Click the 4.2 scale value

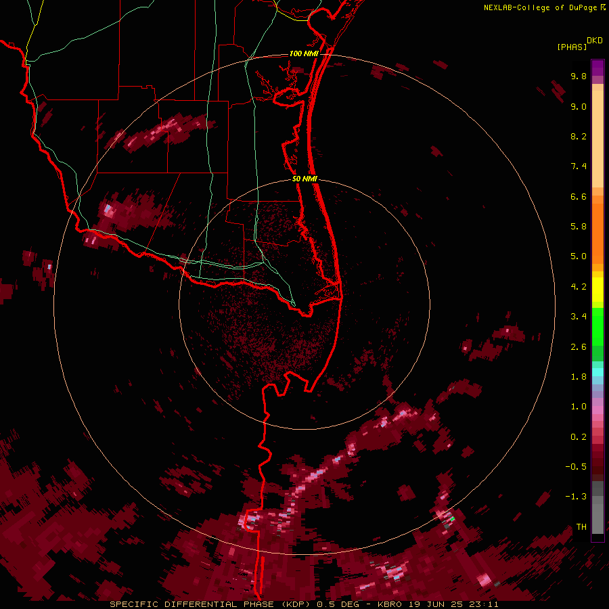point(579,287)
